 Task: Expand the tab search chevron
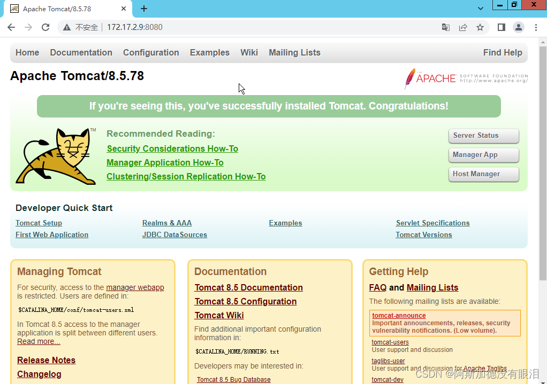[481, 9]
